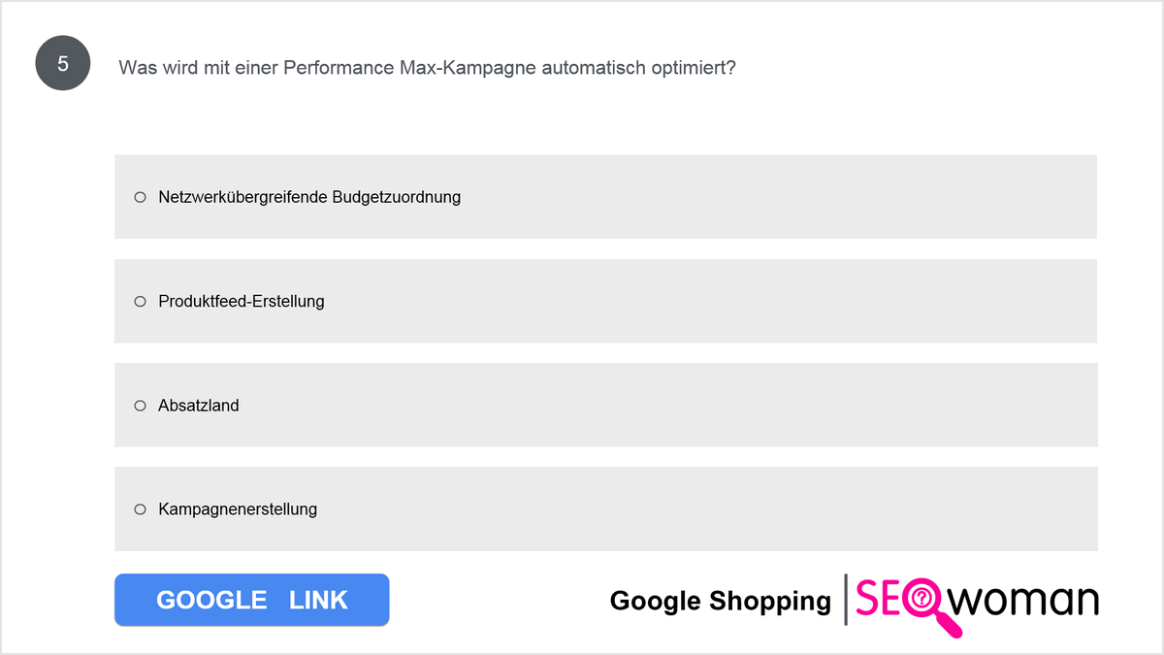Click the vertical divider beside Google Shopping
Image resolution: width=1164 pixels, height=655 pixels.
click(846, 600)
